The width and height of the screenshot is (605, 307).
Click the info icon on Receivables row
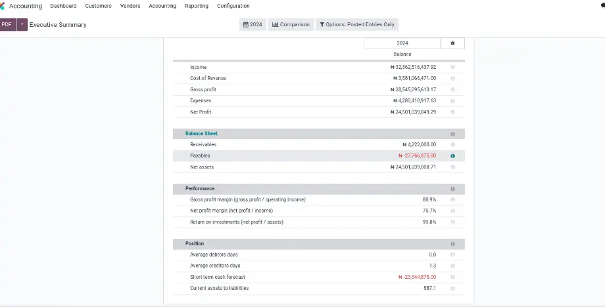coord(452,145)
